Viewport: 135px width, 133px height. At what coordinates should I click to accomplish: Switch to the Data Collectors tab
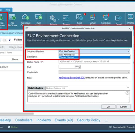click(36, 88)
